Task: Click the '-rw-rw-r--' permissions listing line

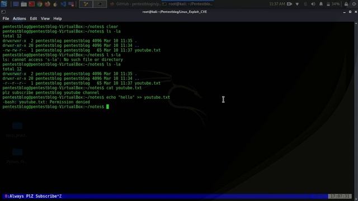Action: (x=82, y=50)
